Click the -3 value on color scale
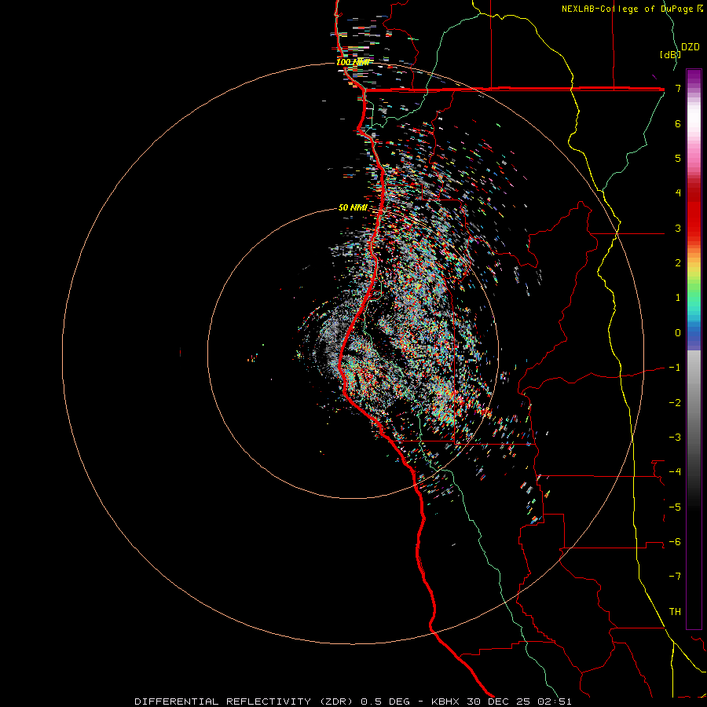 tap(675, 438)
